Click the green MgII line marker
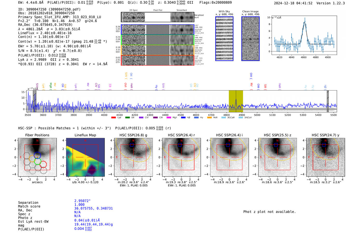The width and height of the screenshot is (363, 247). [51, 86]
